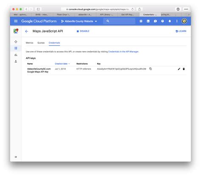This screenshot has width=201, height=176.
Task: Open the APIs list sidebar icon
Action: pos(16,48)
